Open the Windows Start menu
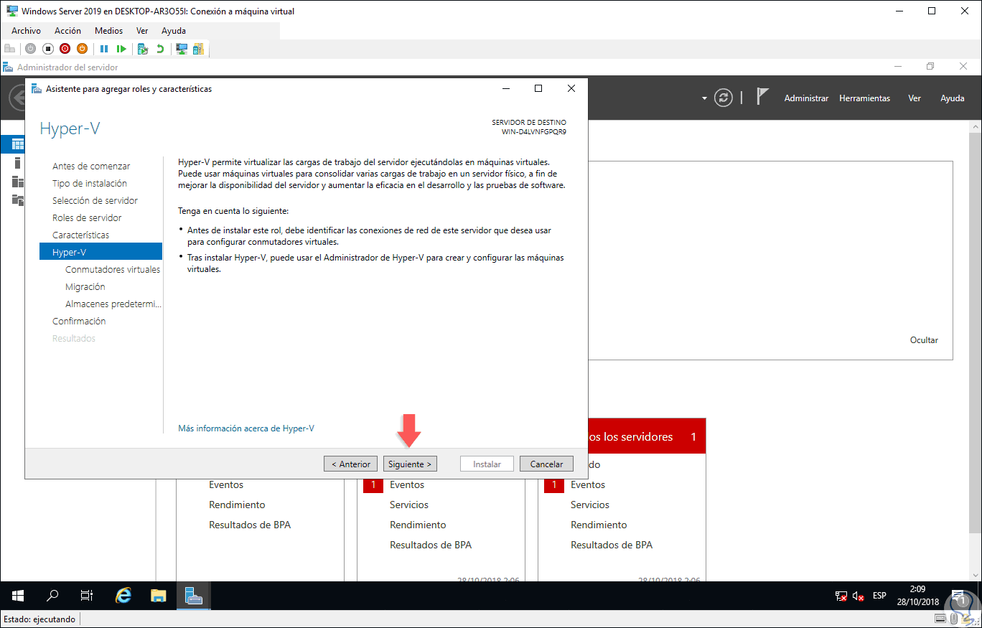982x628 pixels. point(18,596)
